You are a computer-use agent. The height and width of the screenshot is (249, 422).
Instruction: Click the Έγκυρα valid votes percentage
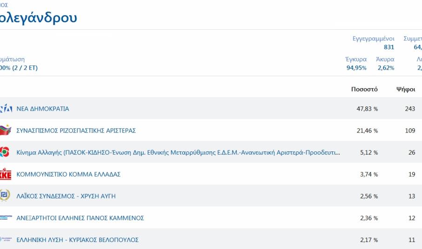pyautogui.click(x=355, y=64)
